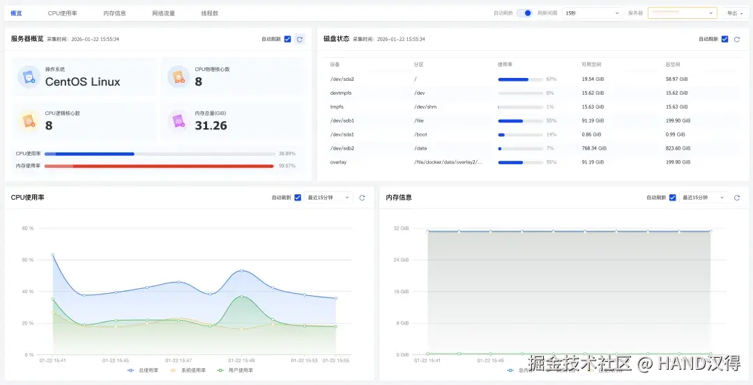753x385 pixels.
Task: Click the CPU使用率 38.89% progress bar
Action: [x=160, y=154]
